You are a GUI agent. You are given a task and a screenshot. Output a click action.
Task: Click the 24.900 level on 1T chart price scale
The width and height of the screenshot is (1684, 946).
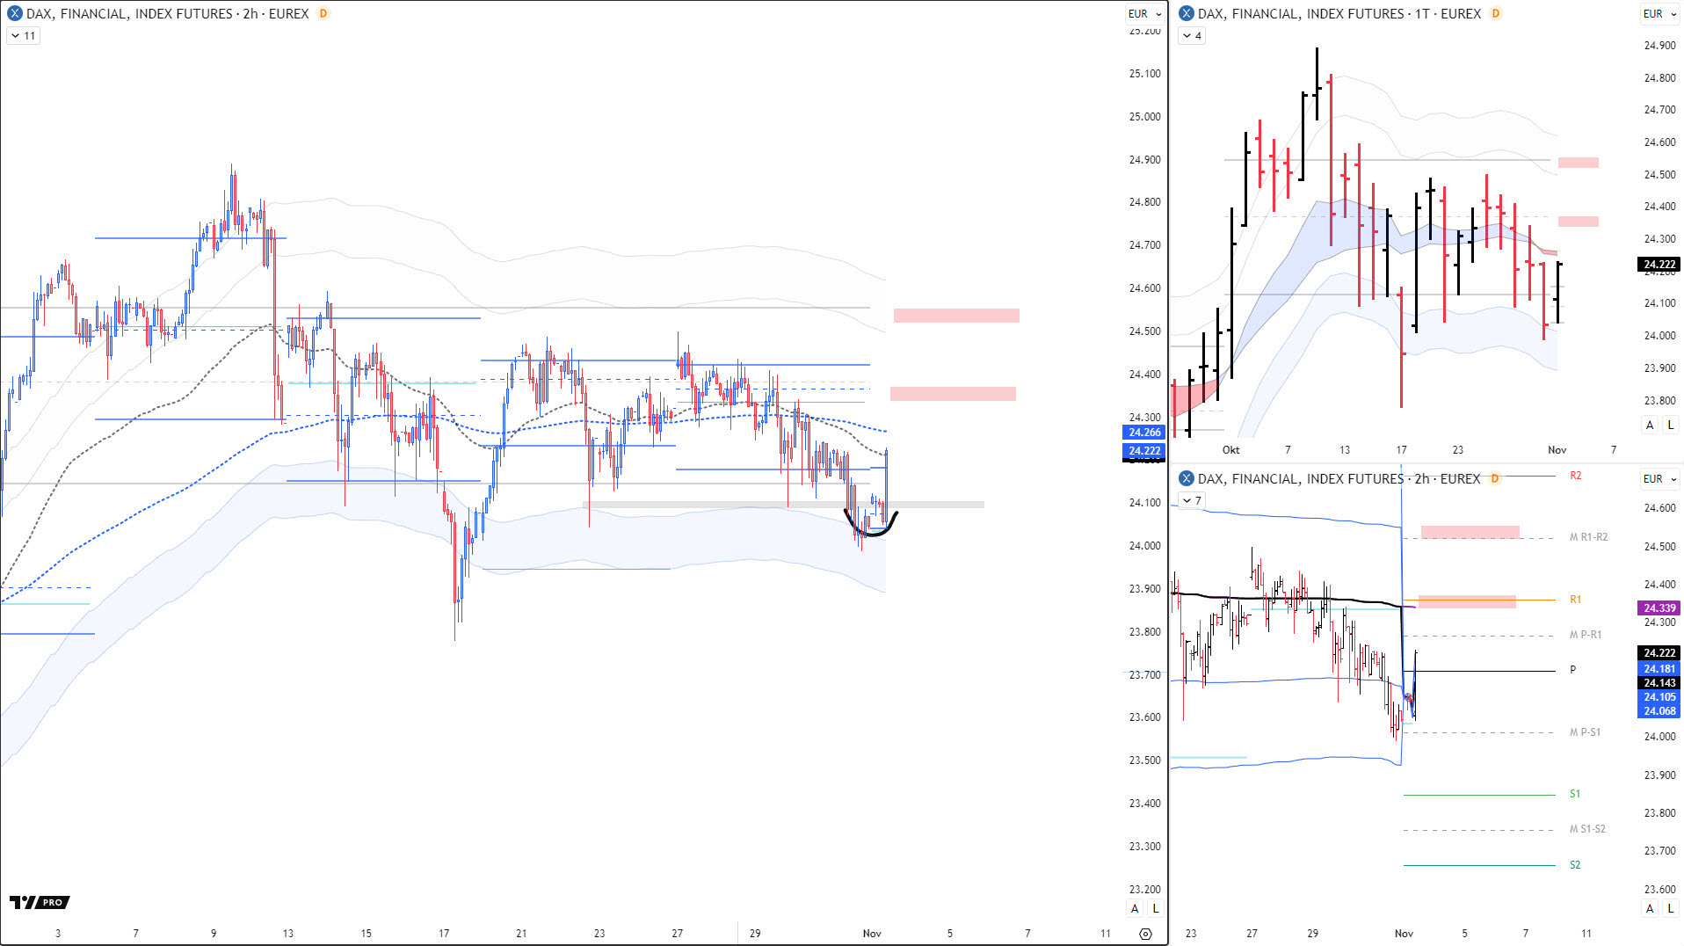coord(1659,46)
